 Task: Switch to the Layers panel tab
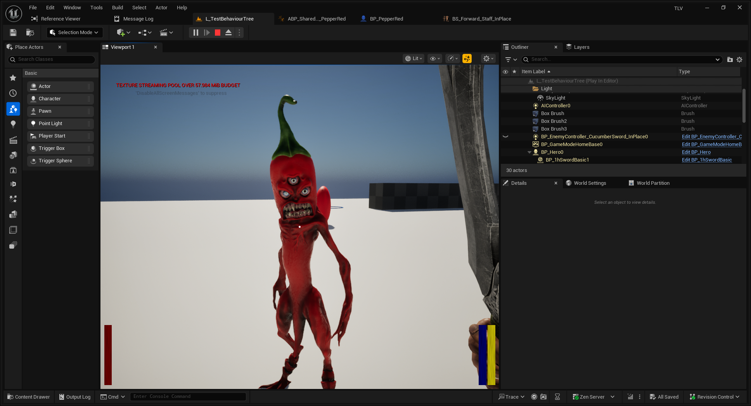point(578,47)
